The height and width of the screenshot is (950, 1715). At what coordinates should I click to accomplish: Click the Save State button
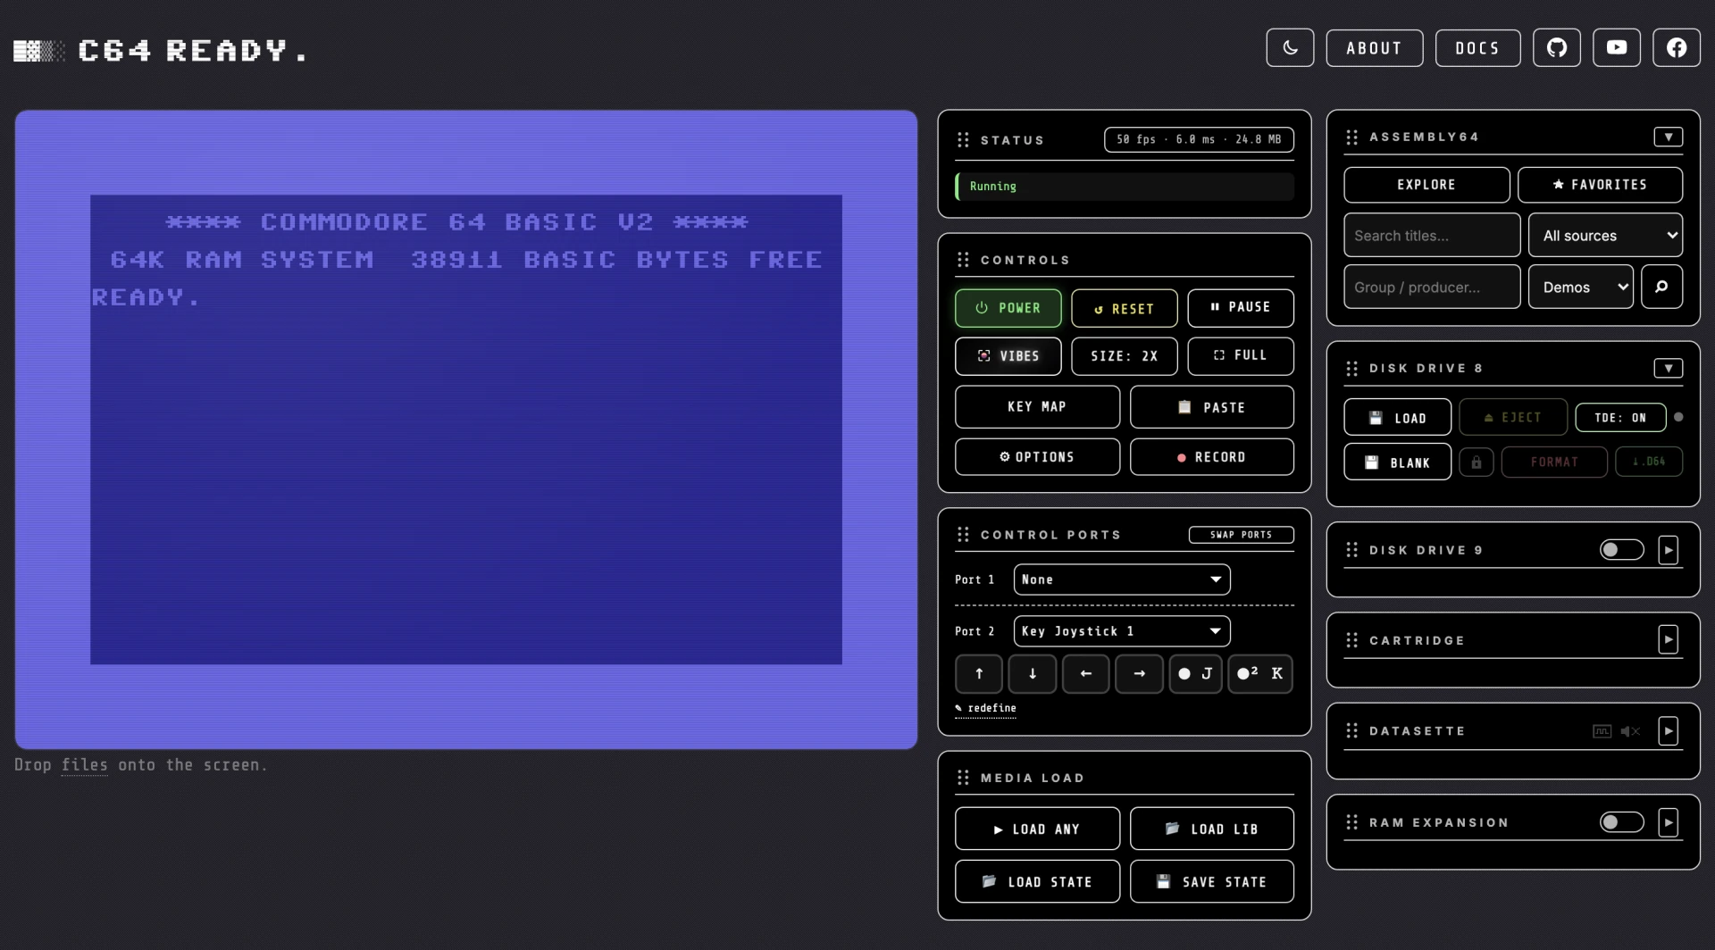[x=1212, y=881]
